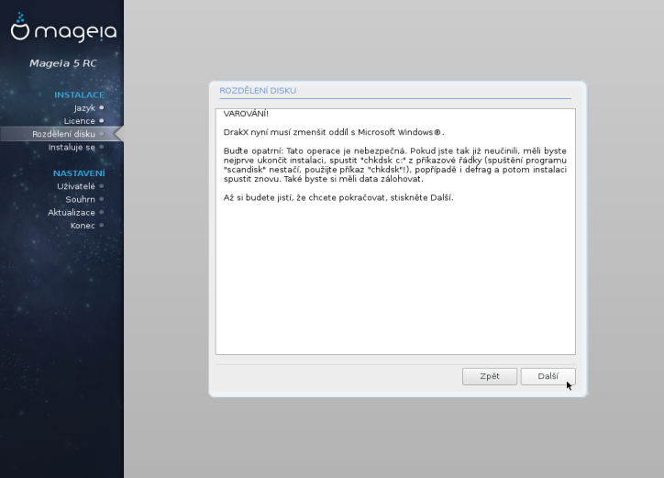Click the Mageia 5 RC version label

[x=63, y=63]
